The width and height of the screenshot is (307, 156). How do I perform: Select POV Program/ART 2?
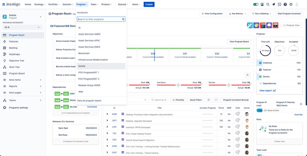tap(101, 79)
